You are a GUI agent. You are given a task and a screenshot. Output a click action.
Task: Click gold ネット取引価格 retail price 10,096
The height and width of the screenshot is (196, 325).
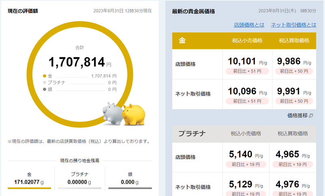(242, 91)
